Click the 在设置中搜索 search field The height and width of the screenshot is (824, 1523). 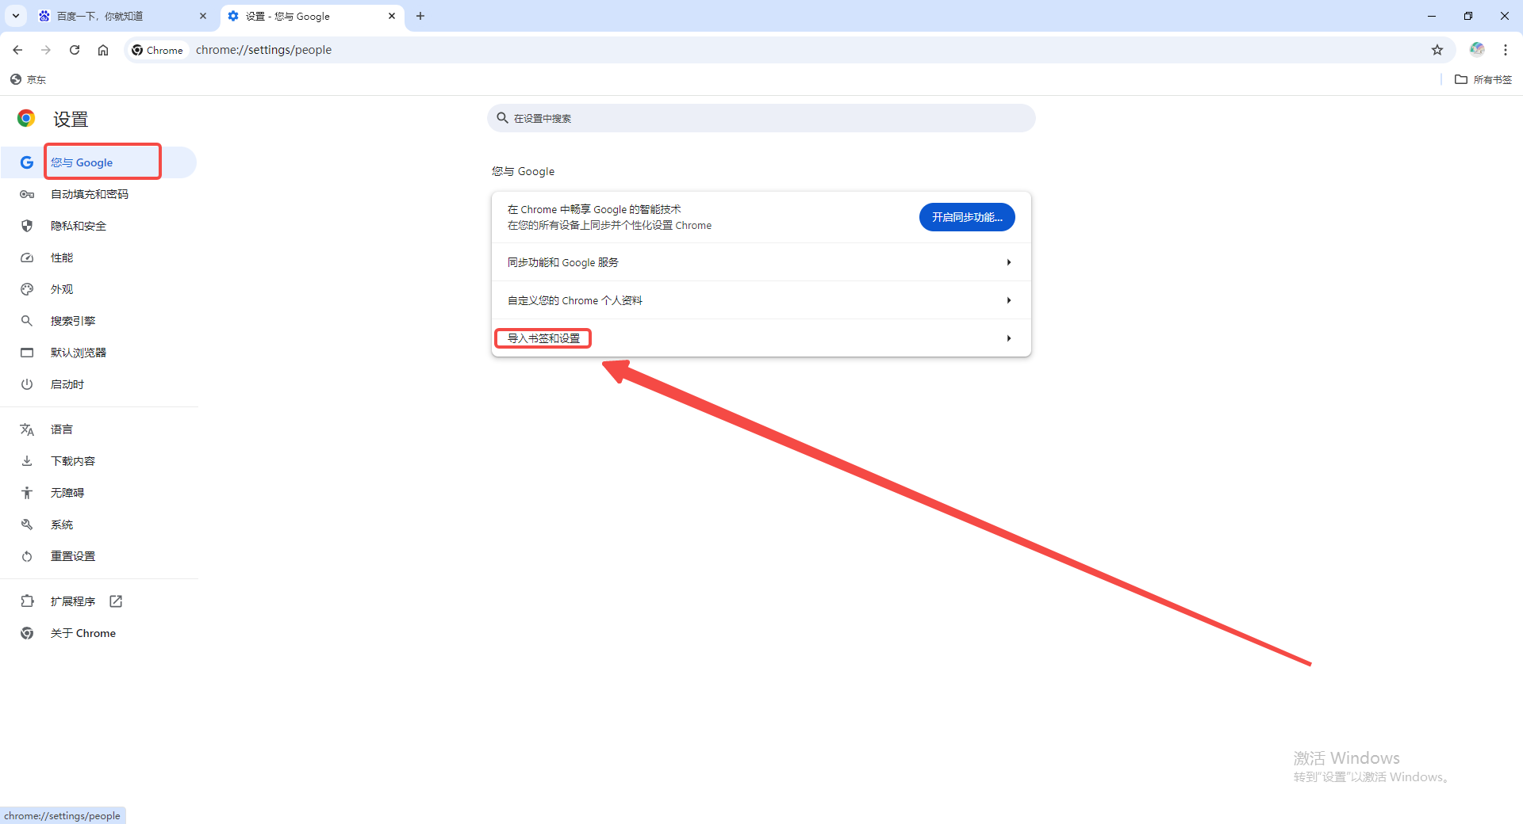(x=761, y=118)
